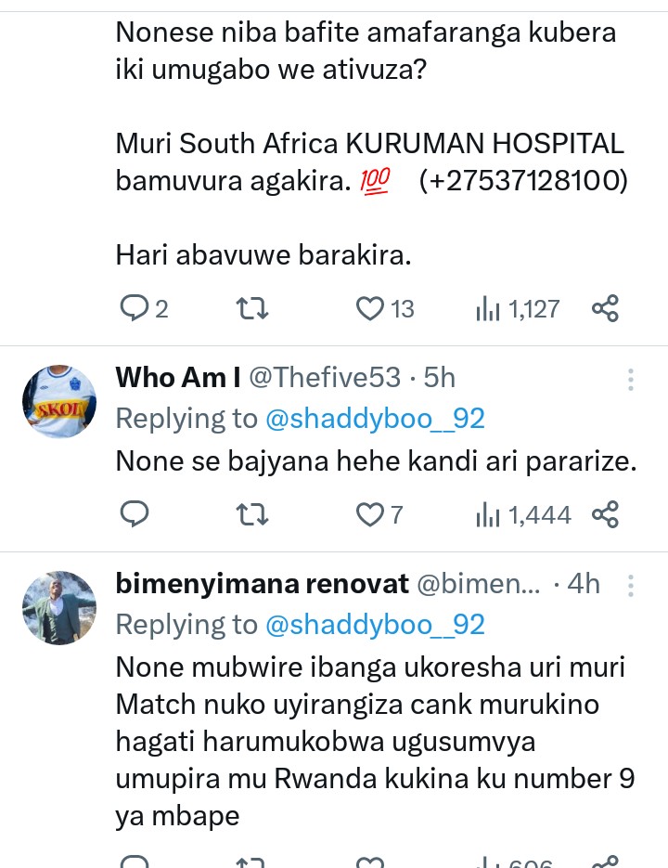Open @shaddyboo__92 link in bimenyimana's reply
668x868 pixels.
[x=375, y=625]
